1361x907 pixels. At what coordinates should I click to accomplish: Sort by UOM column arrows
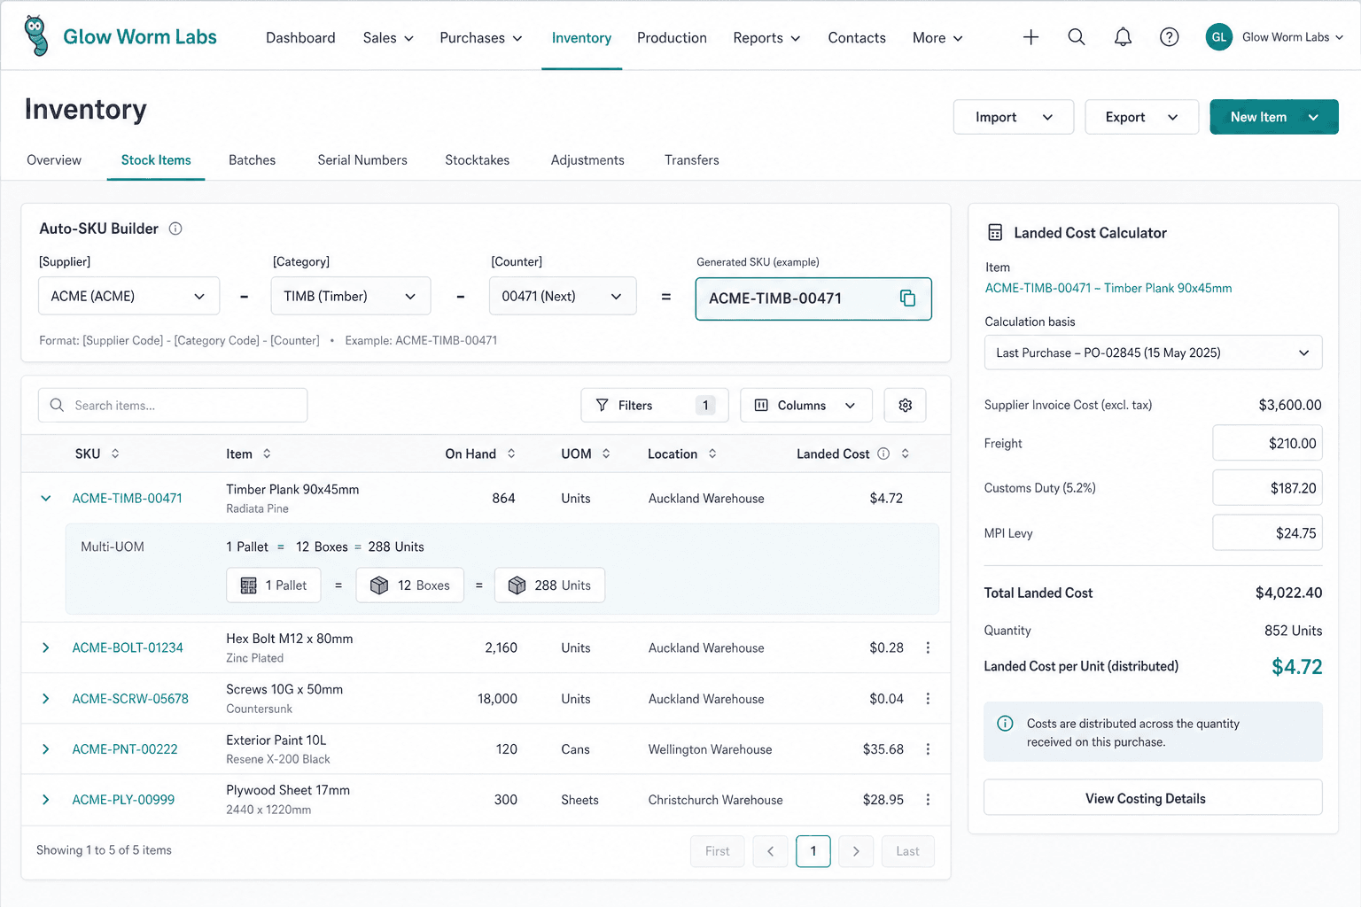pos(606,453)
